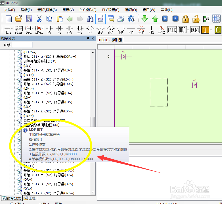This screenshot has height=204, width=222.
Task: Open the PLC操作(P) menu
Action: (88, 10)
